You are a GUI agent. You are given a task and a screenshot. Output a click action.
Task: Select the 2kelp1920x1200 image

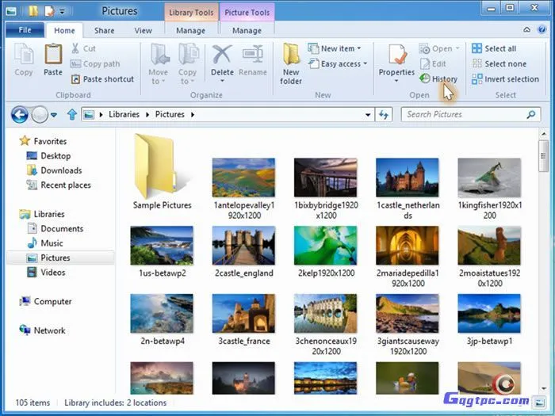pos(326,252)
